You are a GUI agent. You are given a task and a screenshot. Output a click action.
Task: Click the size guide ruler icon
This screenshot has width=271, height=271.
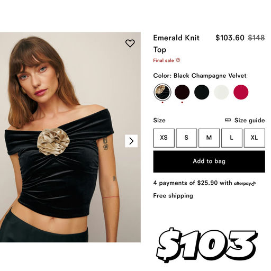click(x=228, y=120)
